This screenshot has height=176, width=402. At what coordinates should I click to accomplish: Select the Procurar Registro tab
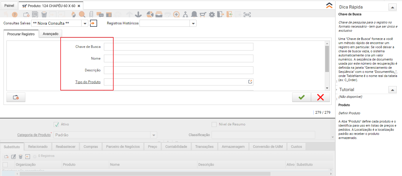[21, 34]
